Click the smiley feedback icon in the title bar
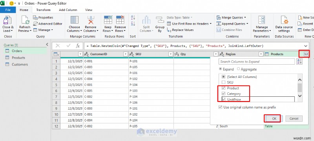 (12, 4)
